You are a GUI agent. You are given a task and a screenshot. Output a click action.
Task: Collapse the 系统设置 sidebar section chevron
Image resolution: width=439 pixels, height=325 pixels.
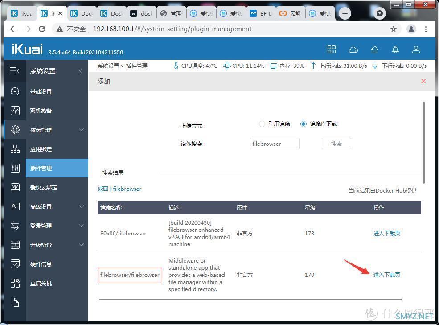click(x=81, y=70)
